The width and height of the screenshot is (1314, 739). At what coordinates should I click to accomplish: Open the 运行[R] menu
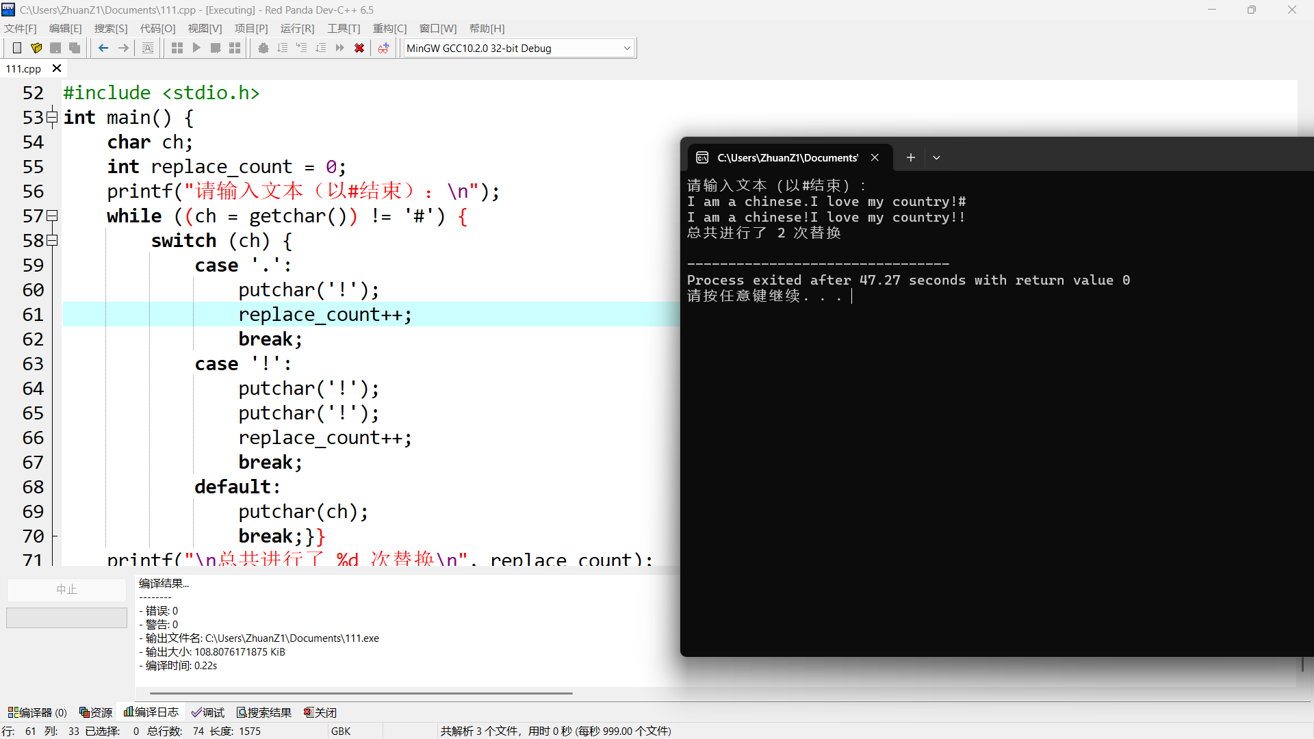pos(297,28)
